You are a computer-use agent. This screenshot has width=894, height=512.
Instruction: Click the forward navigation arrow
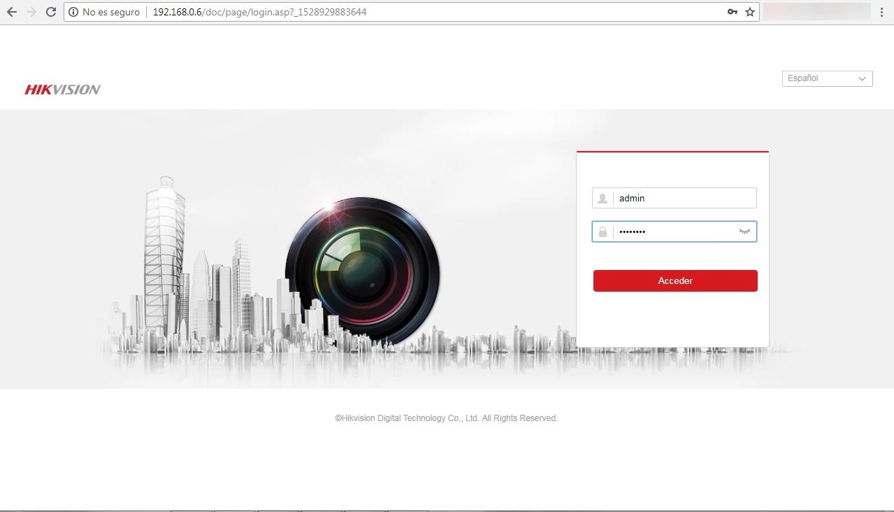pos(30,11)
